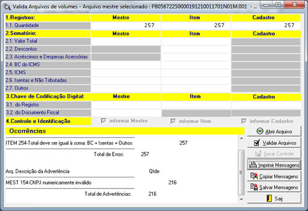Click the 'Total de Advertências:' text

point(108,194)
